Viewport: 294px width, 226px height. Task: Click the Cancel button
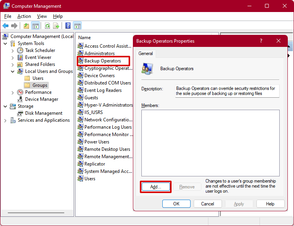(208, 204)
